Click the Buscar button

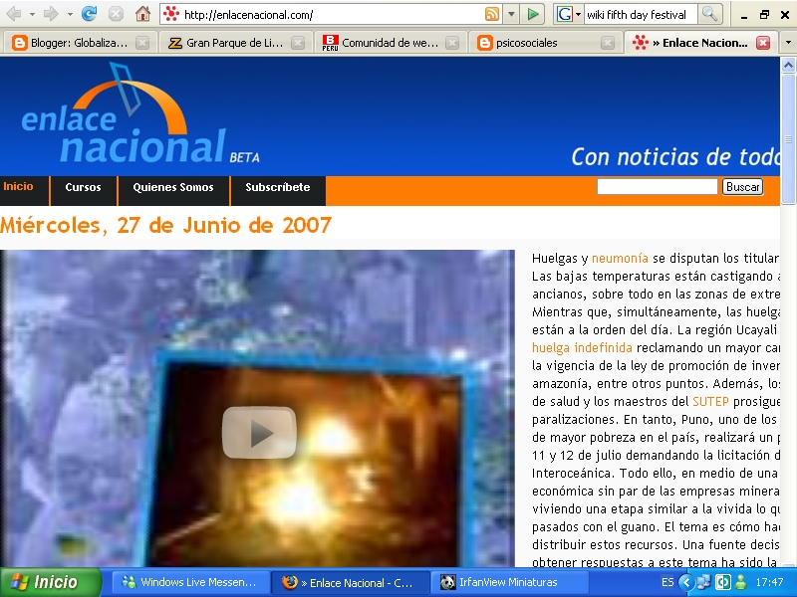pos(742,186)
